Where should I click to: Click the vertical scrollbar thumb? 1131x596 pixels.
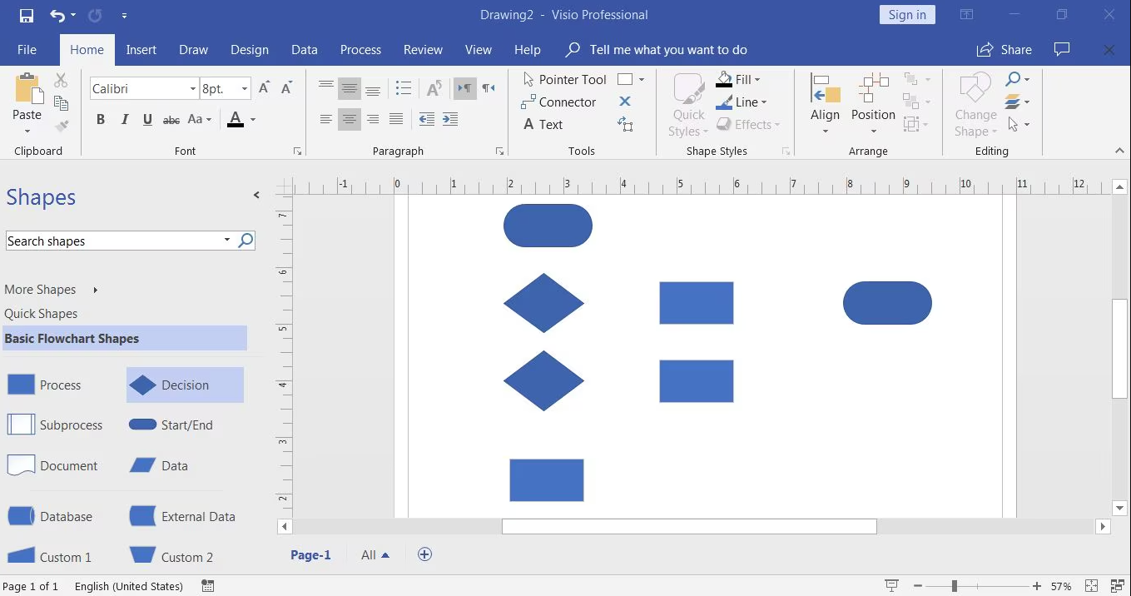[x=1120, y=348]
